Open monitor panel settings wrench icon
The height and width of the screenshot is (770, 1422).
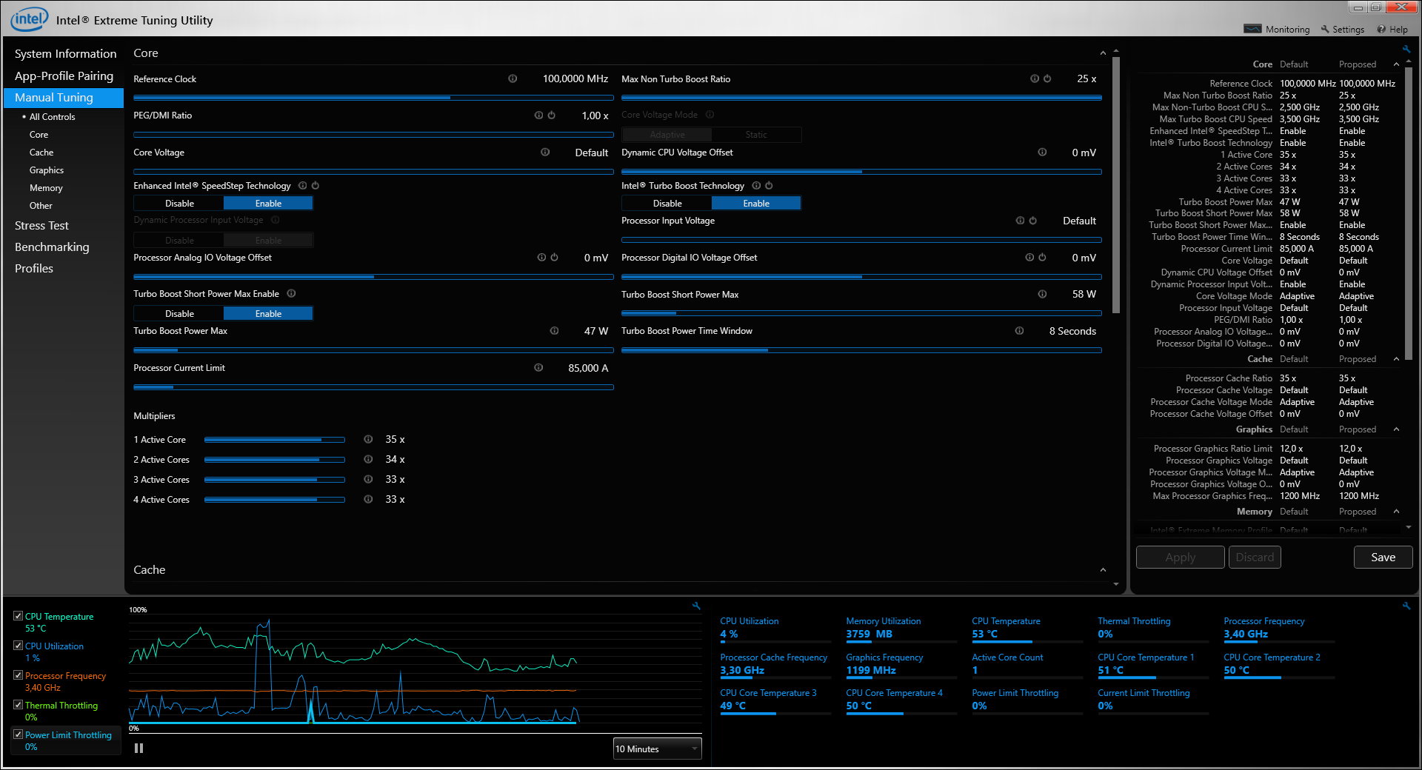[x=1406, y=606]
